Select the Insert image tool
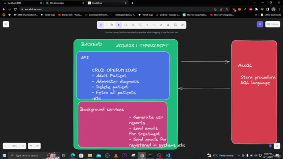 click(x=175, y=25)
